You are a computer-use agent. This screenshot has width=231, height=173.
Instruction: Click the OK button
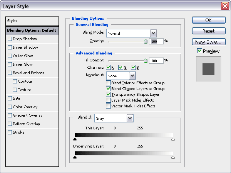click(209, 20)
